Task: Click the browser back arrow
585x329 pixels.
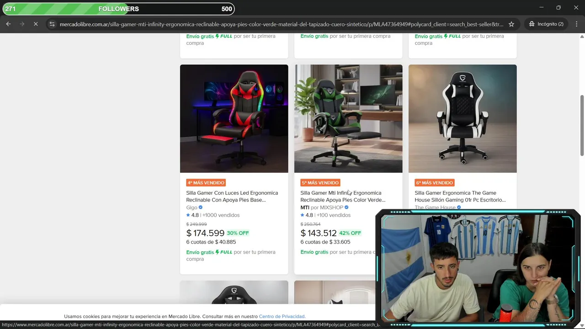Action: 8,24
